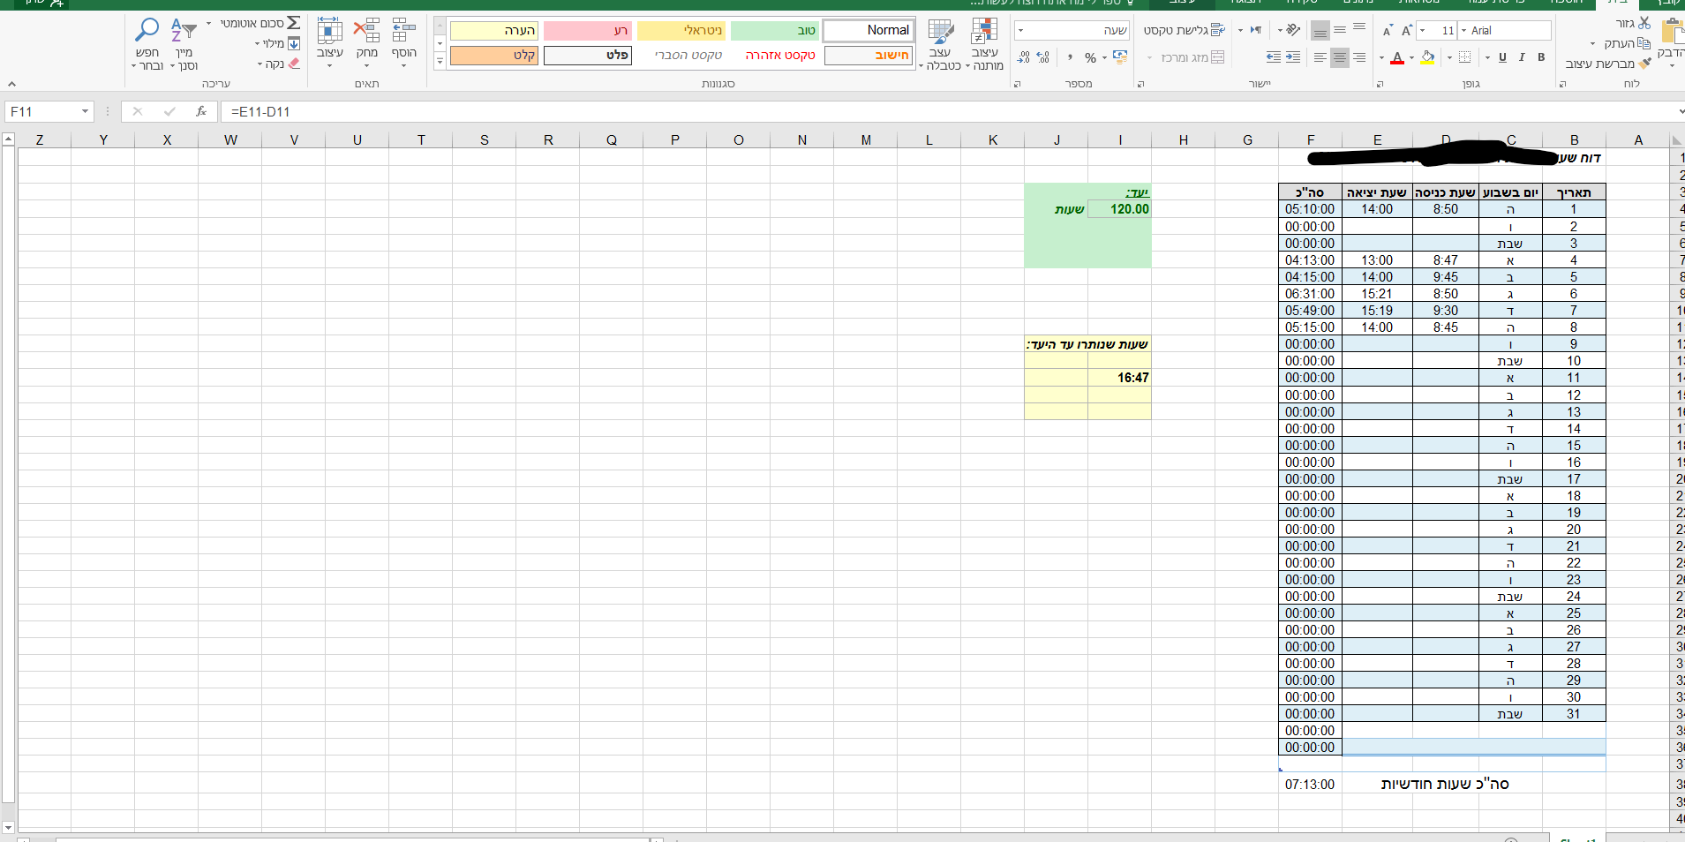
Task: Open Find & Select (חפש ובחר)
Action: point(147,42)
